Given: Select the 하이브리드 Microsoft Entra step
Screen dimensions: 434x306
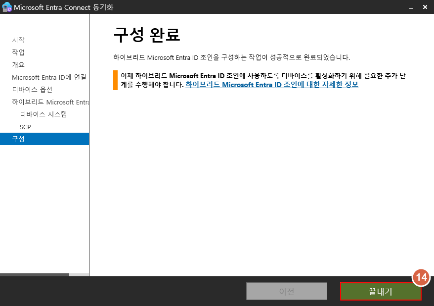Looking at the screenshot, I should (50, 102).
